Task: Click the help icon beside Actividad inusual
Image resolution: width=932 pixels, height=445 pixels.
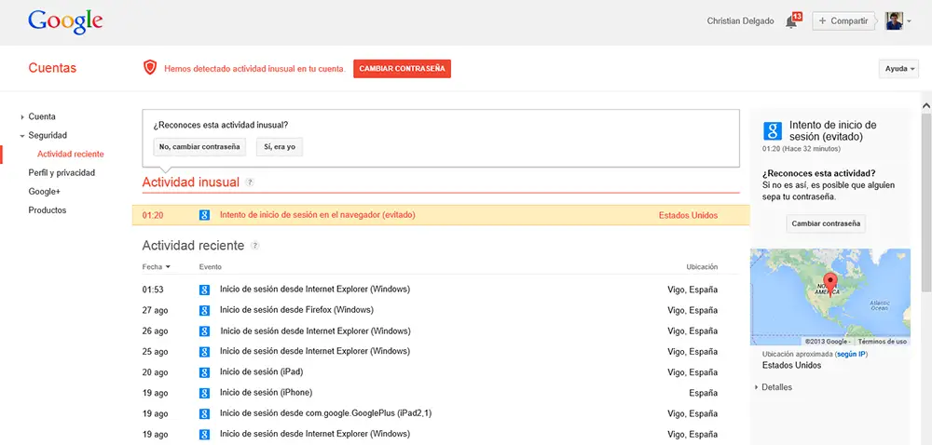Action: point(250,182)
